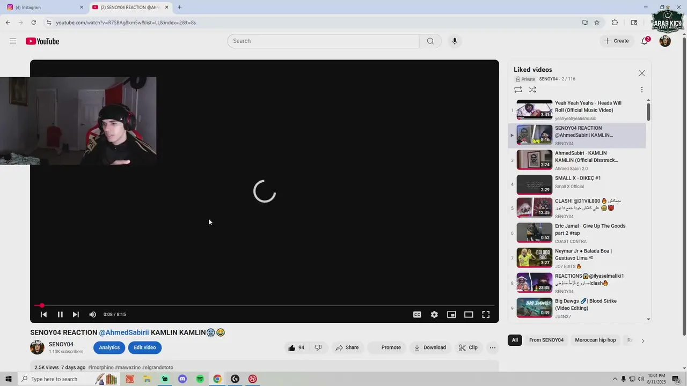Skip to next video in player
The height and width of the screenshot is (386, 687).
(x=76, y=315)
